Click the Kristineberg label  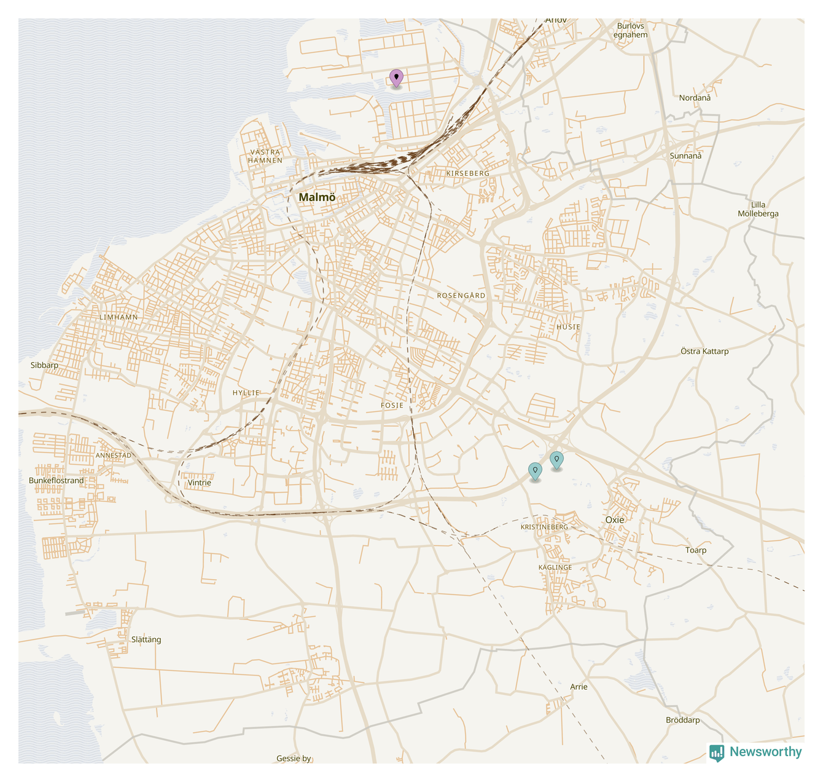[x=544, y=527]
